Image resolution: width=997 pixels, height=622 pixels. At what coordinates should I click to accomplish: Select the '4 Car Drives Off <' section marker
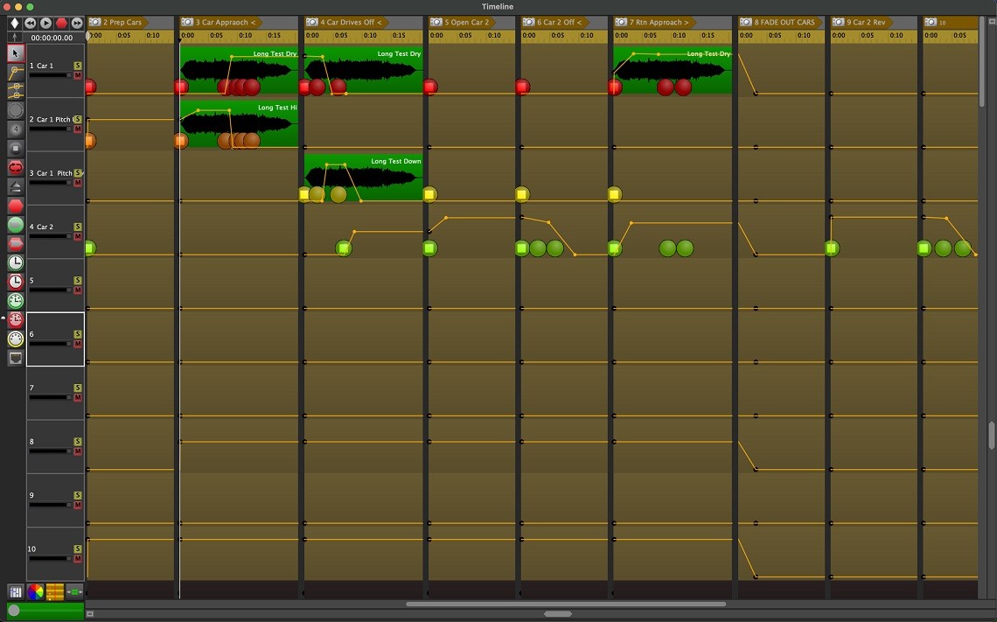click(x=347, y=22)
